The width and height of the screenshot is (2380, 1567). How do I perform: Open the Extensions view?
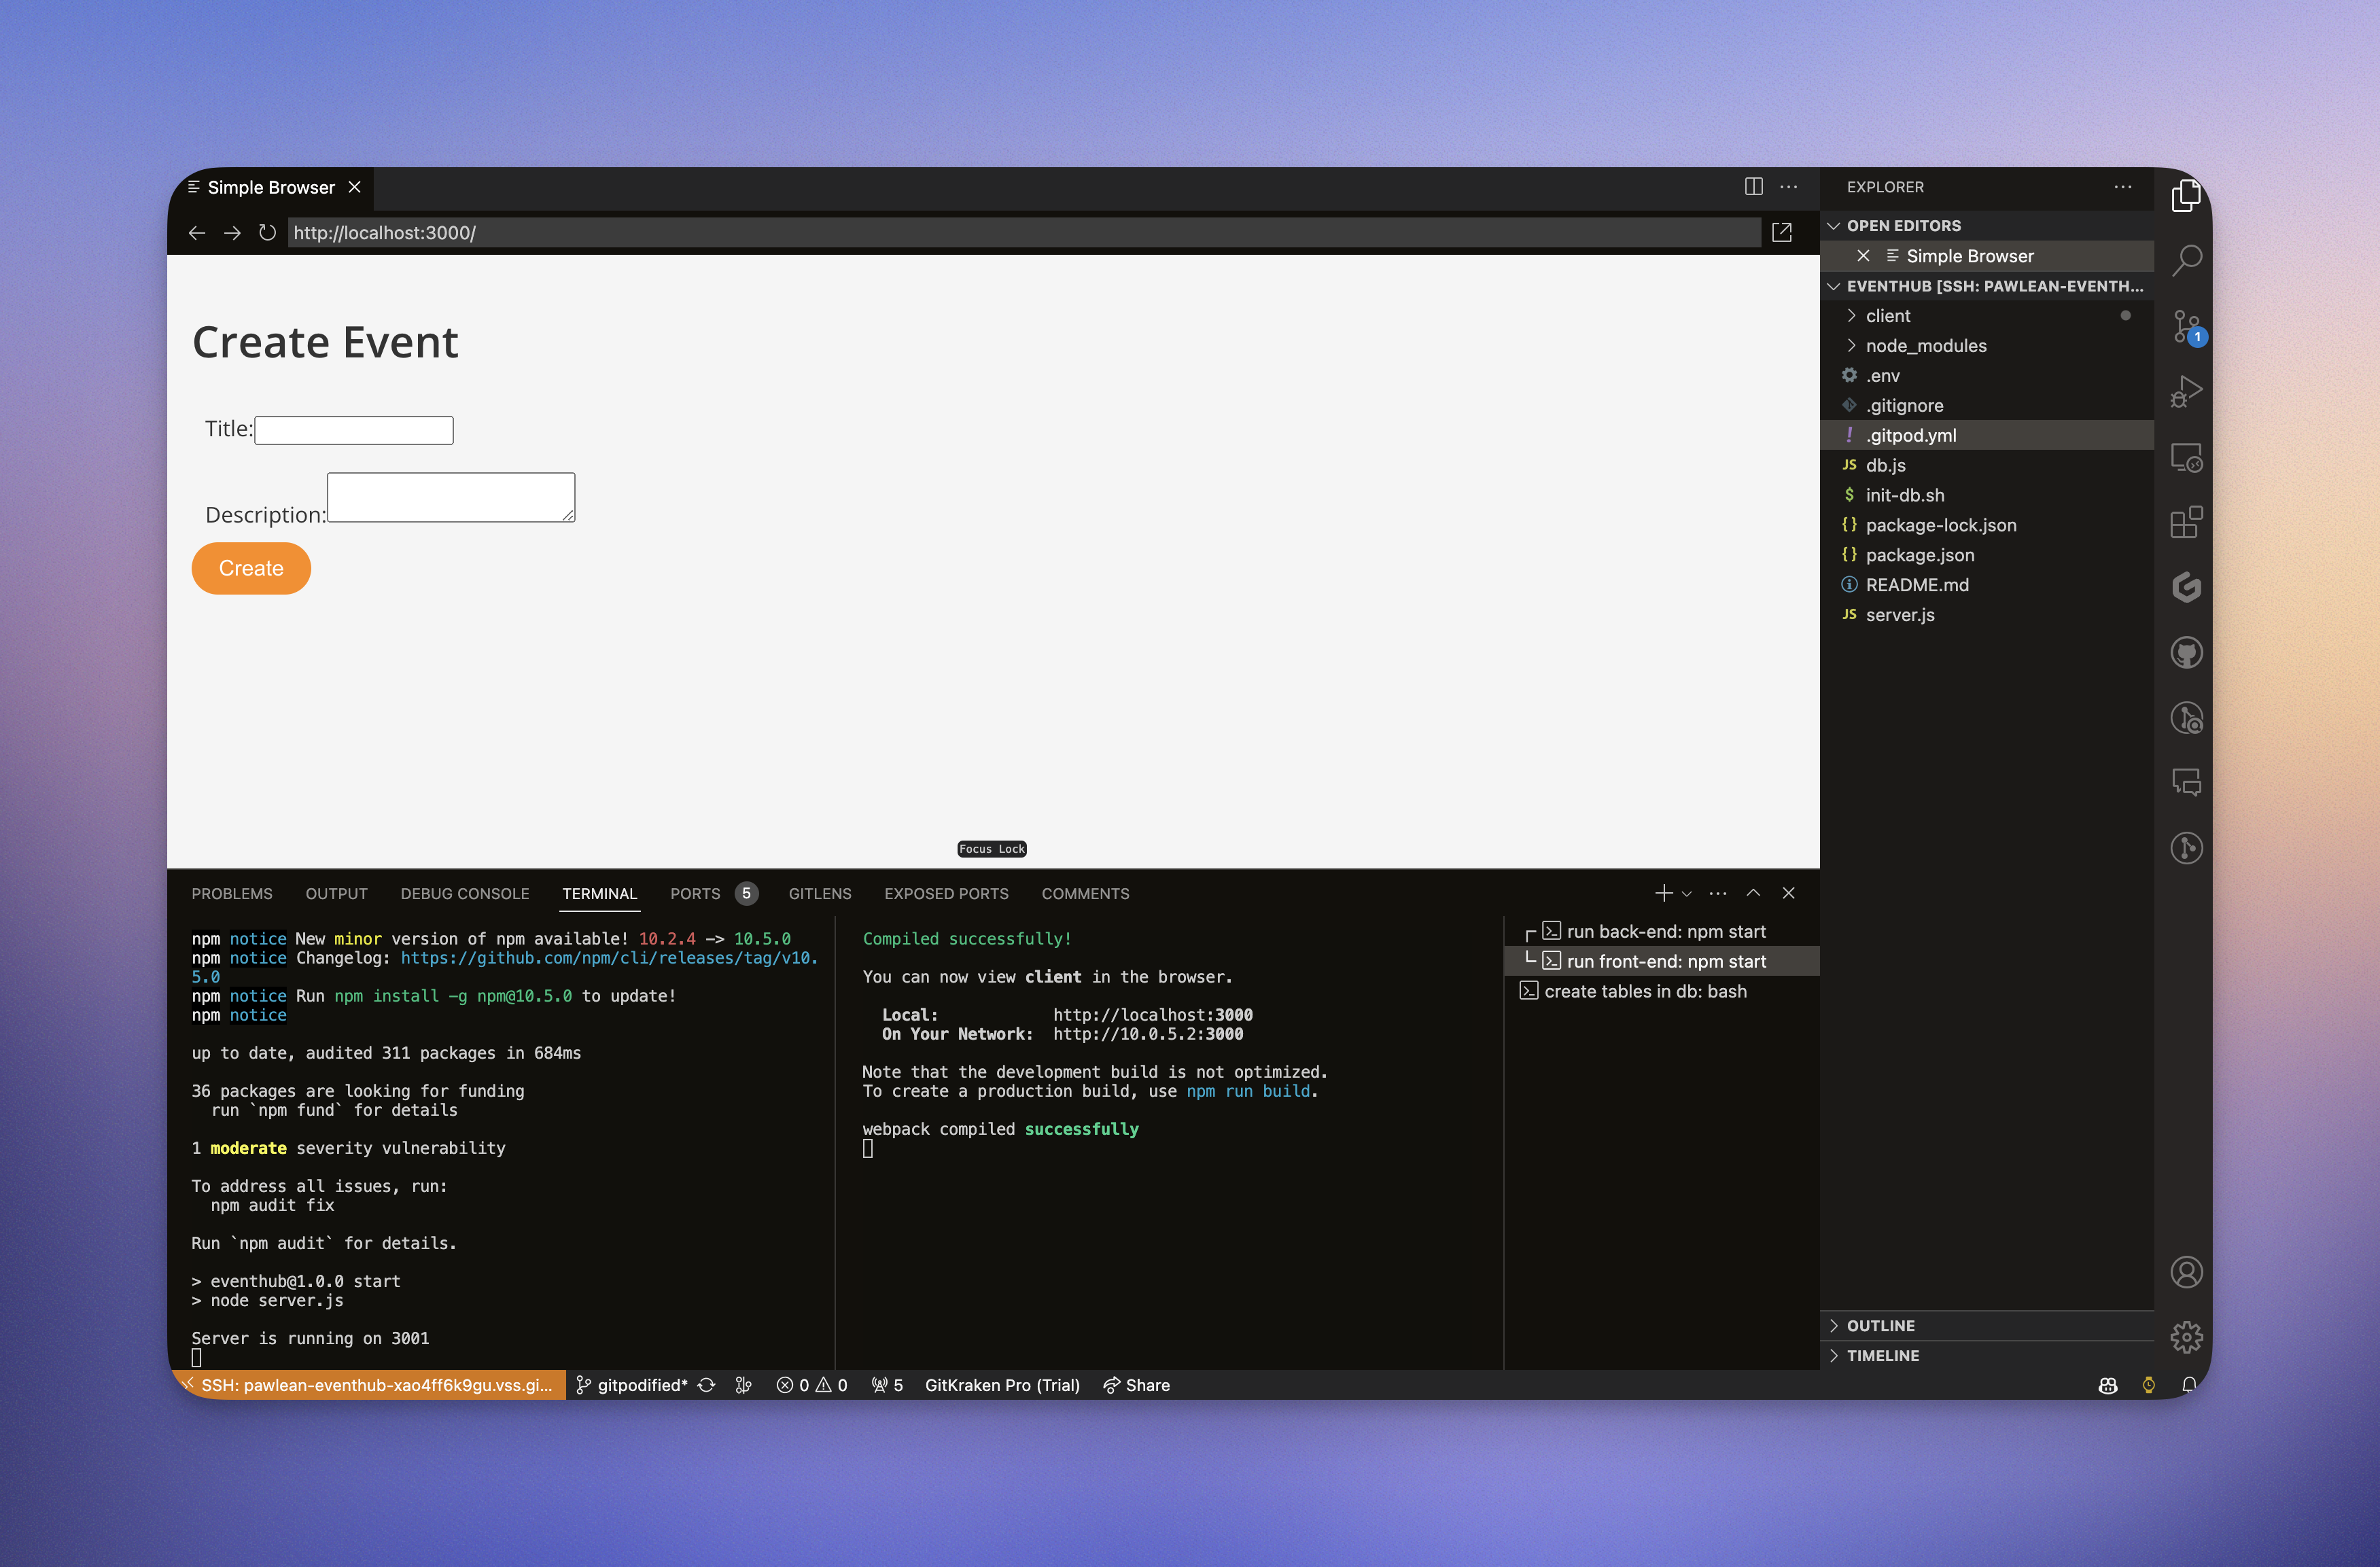pyautogui.click(x=2186, y=522)
